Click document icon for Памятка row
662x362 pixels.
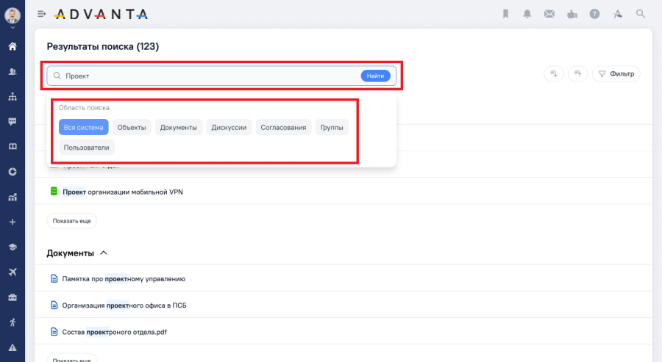pyautogui.click(x=54, y=278)
